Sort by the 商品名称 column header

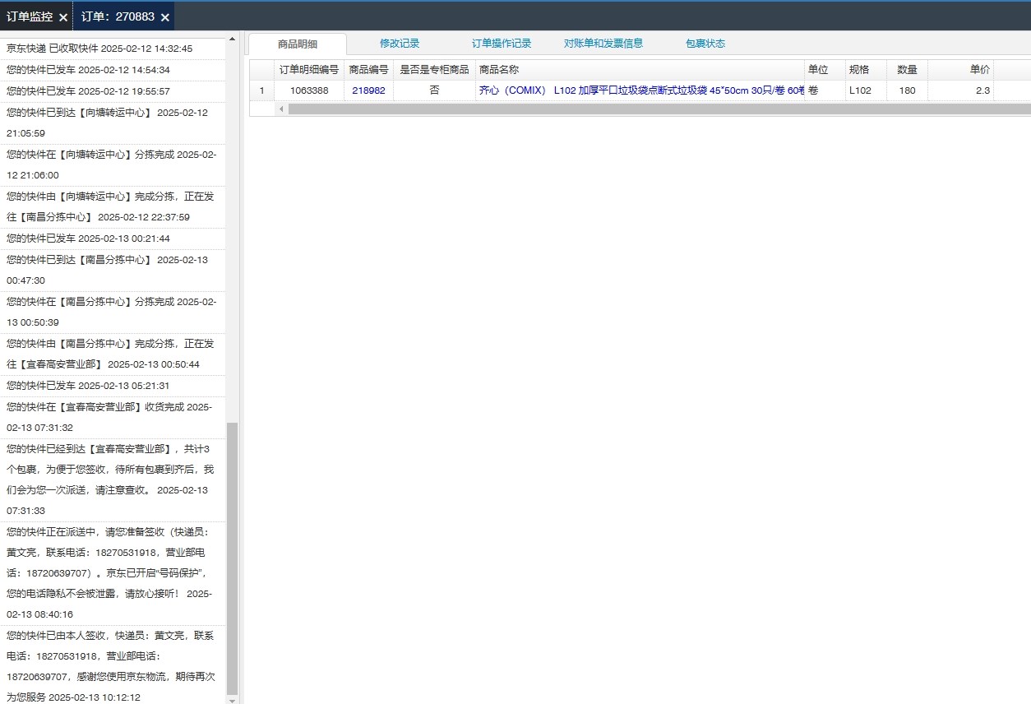click(640, 70)
